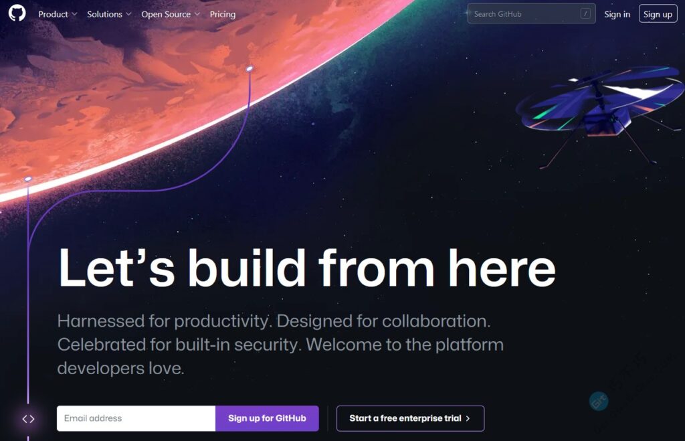Click the code brackets icon on timeline
Image resolution: width=685 pixels, height=441 pixels.
pos(28,419)
